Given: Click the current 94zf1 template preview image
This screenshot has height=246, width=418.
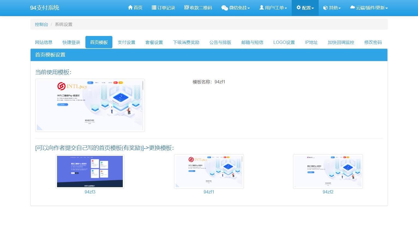Looking at the screenshot, I should point(90,105).
